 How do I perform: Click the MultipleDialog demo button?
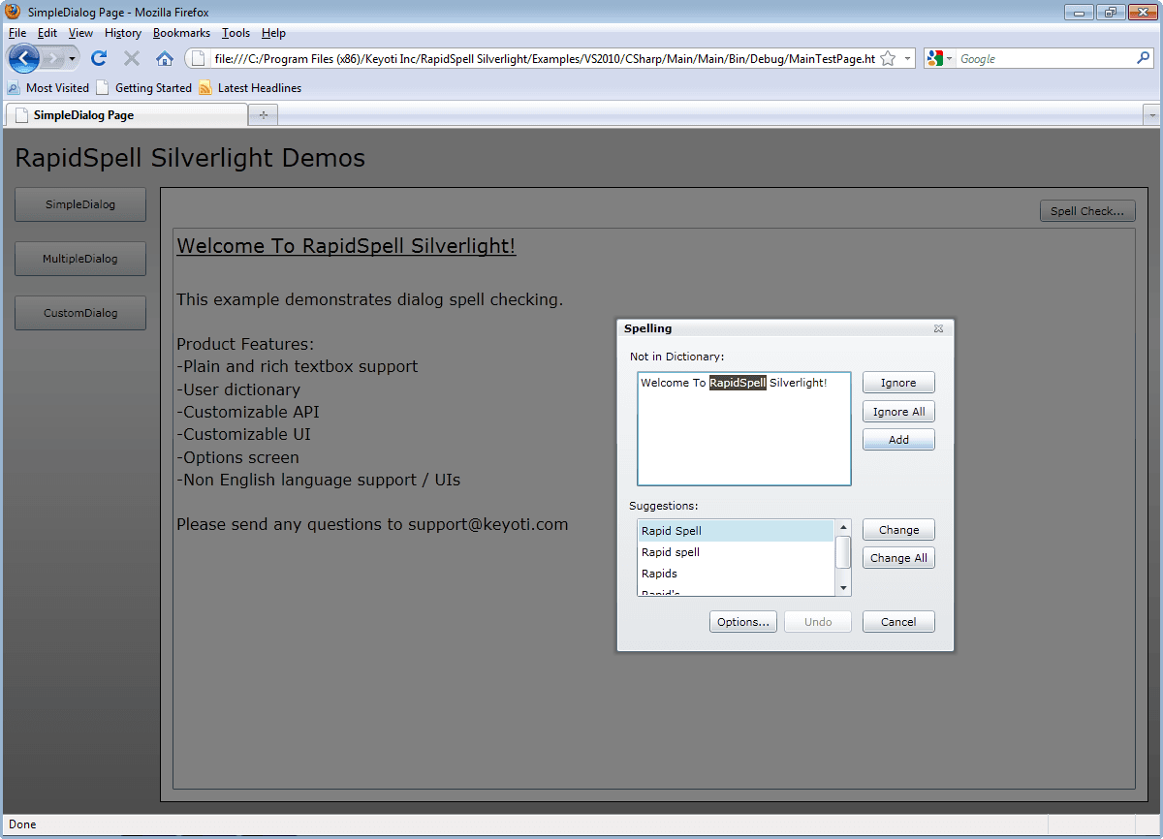(80, 259)
